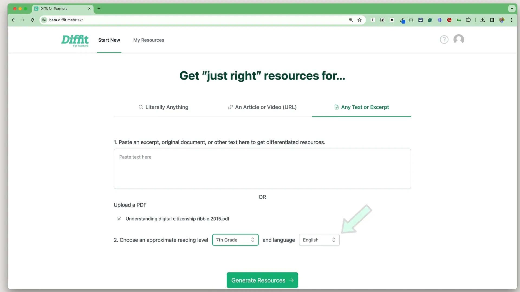
Task: Open the Grammarly extension icon
Action: tap(430, 20)
